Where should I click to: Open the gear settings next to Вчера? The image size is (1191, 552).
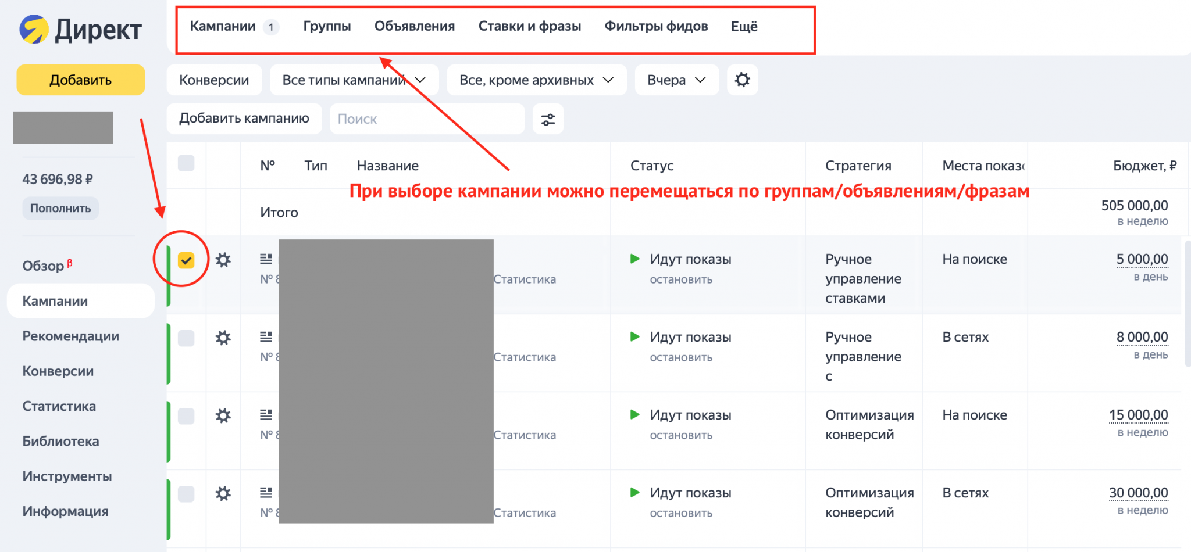[742, 80]
